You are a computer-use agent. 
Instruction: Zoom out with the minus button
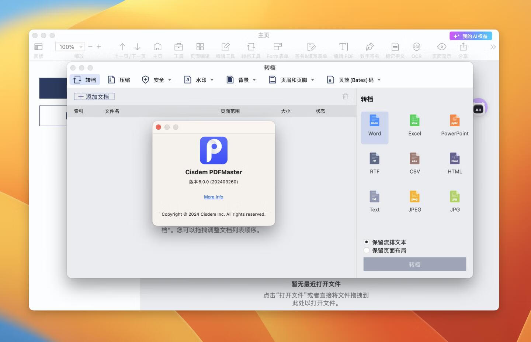pos(90,47)
